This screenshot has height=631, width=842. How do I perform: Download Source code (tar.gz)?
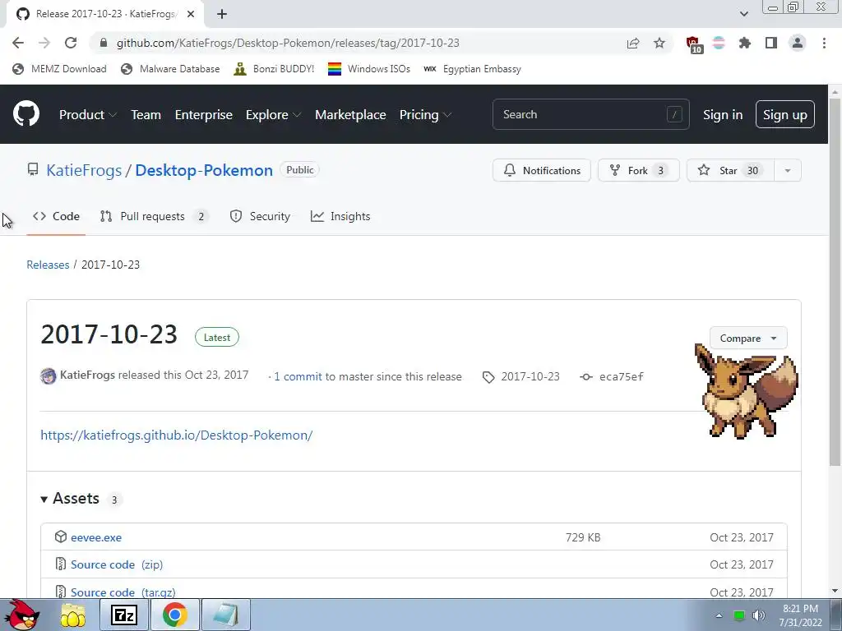point(123,592)
